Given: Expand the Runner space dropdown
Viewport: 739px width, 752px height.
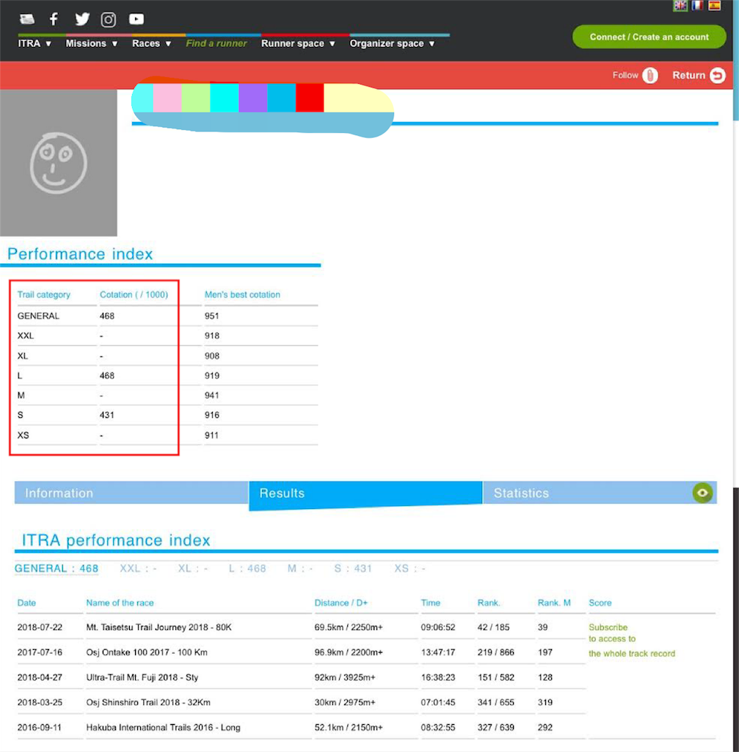Looking at the screenshot, I should click(x=298, y=43).
